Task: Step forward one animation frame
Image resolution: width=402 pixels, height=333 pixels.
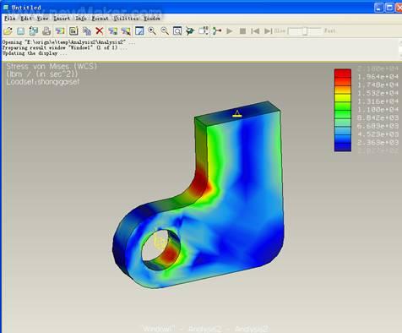Action: tap(268, 30)
